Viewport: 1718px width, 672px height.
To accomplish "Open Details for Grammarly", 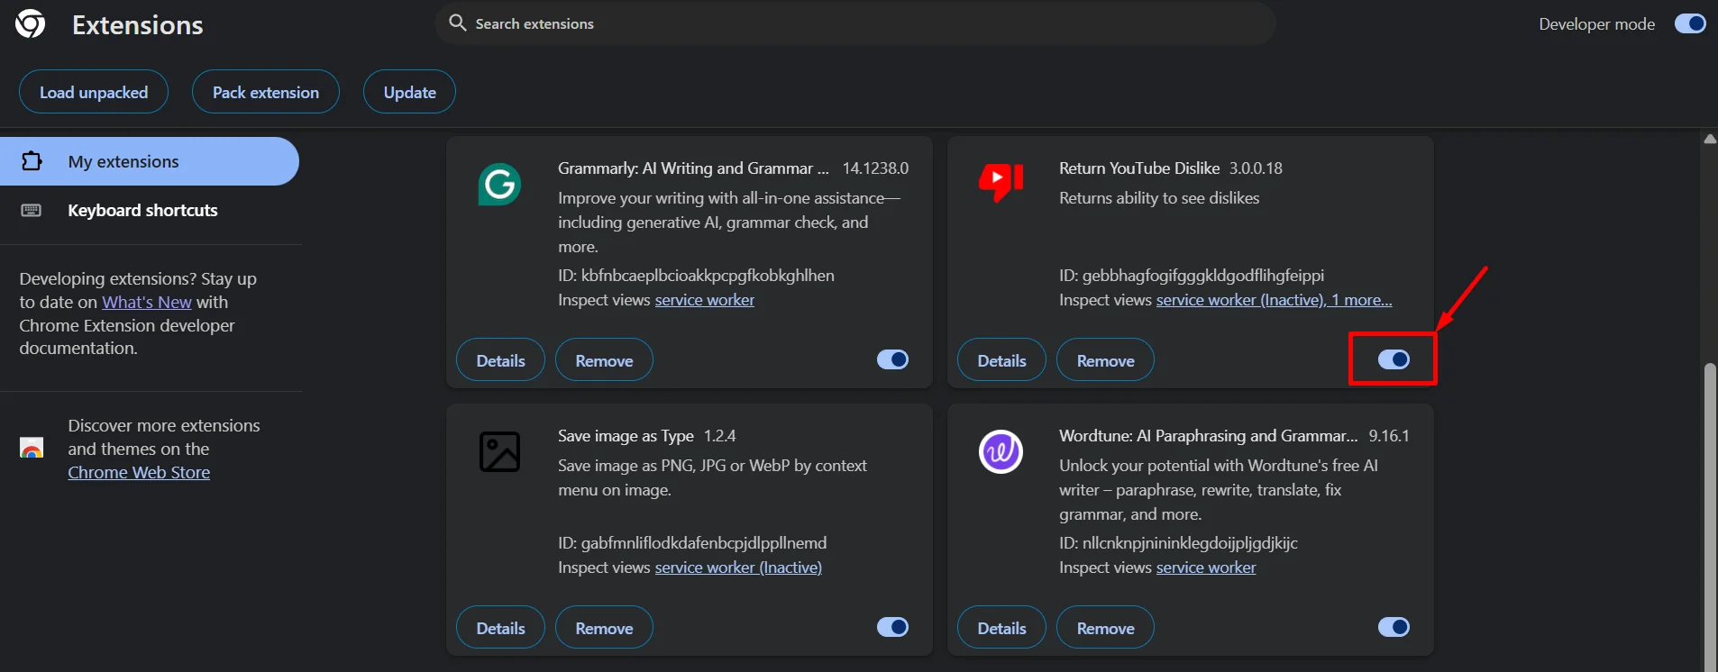I will pos(500,360).
